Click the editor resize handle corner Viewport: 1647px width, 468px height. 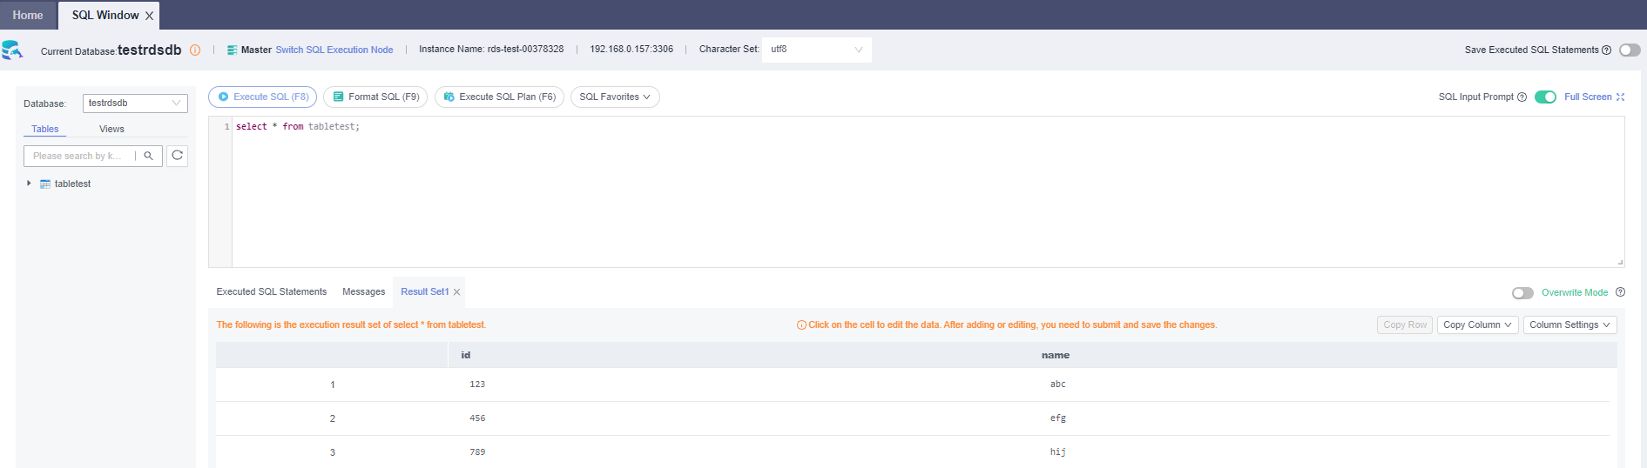(x=1620, y=262)
